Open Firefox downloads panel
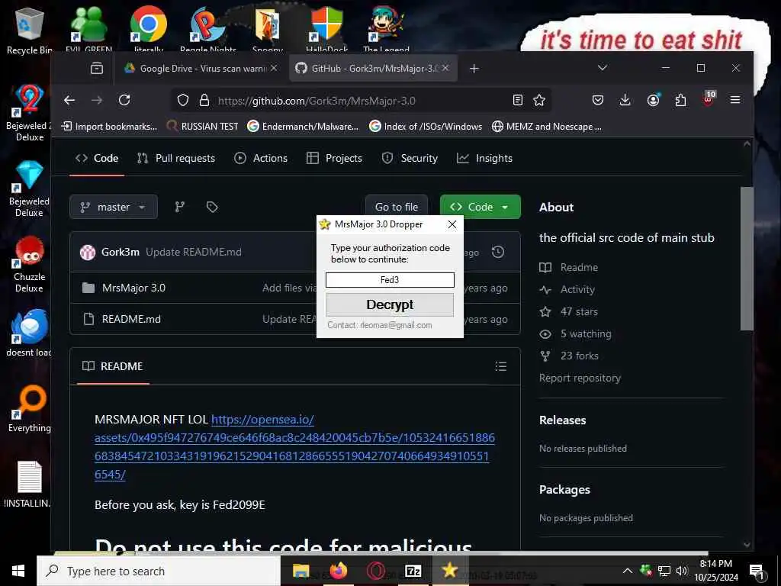This screenshot has height=586, width=781. 625,100
